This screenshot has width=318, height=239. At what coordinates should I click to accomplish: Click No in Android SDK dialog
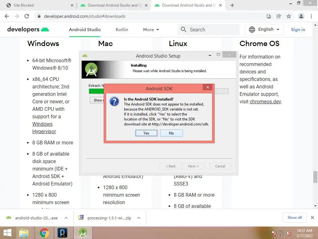tap(171, 133)
